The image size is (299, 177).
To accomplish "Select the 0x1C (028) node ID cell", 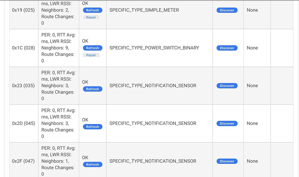I will pyautogui.click(x=24, y=48).
